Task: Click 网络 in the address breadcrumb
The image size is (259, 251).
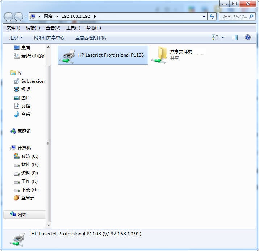Action: [48, 16]
